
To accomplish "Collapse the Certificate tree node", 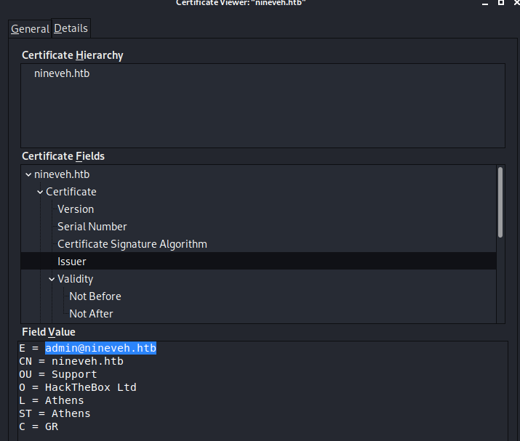I will click(x=39, y=192).
